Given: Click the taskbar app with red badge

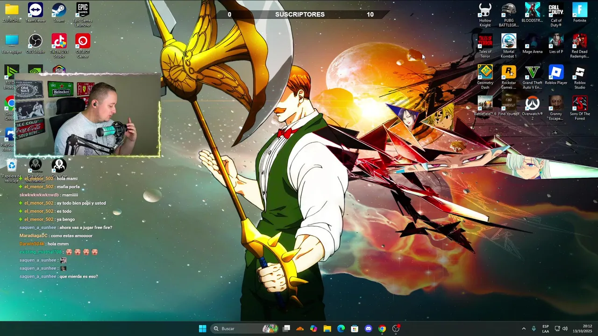Looking at the screenshot, I should tap(396, 329).
